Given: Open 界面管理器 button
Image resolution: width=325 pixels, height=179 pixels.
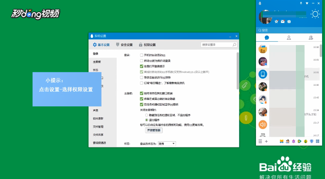Looking at the screenshot, I should [154, 130].
